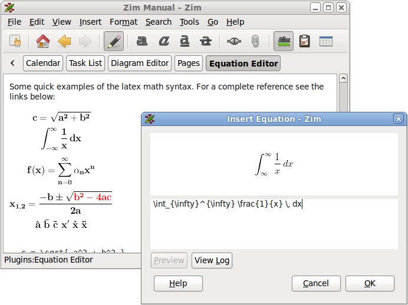The image size is (408, 305).
Task: Click the attach file paperclip icon
Action: coord(255,41)
